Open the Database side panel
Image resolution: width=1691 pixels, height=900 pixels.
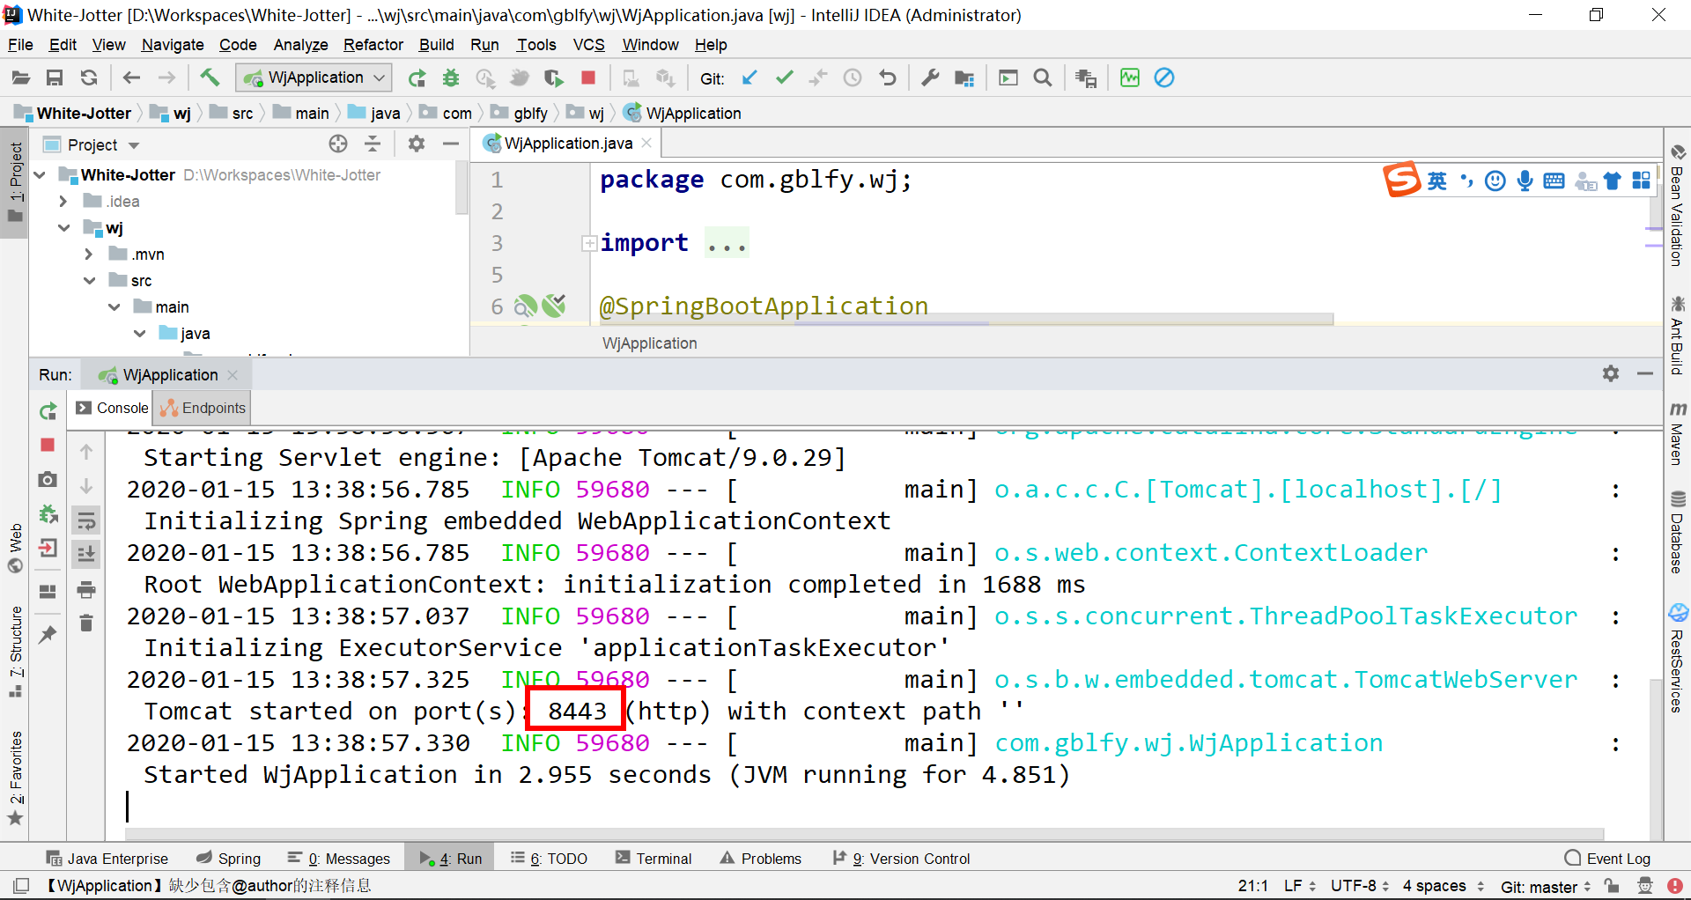pyautogui.click(x=1678, y=533)
